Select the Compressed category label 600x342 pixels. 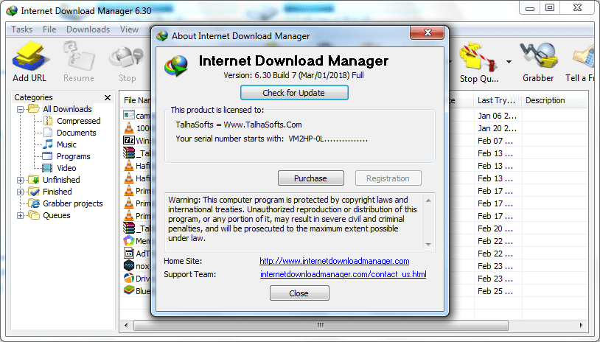(78, 121)
